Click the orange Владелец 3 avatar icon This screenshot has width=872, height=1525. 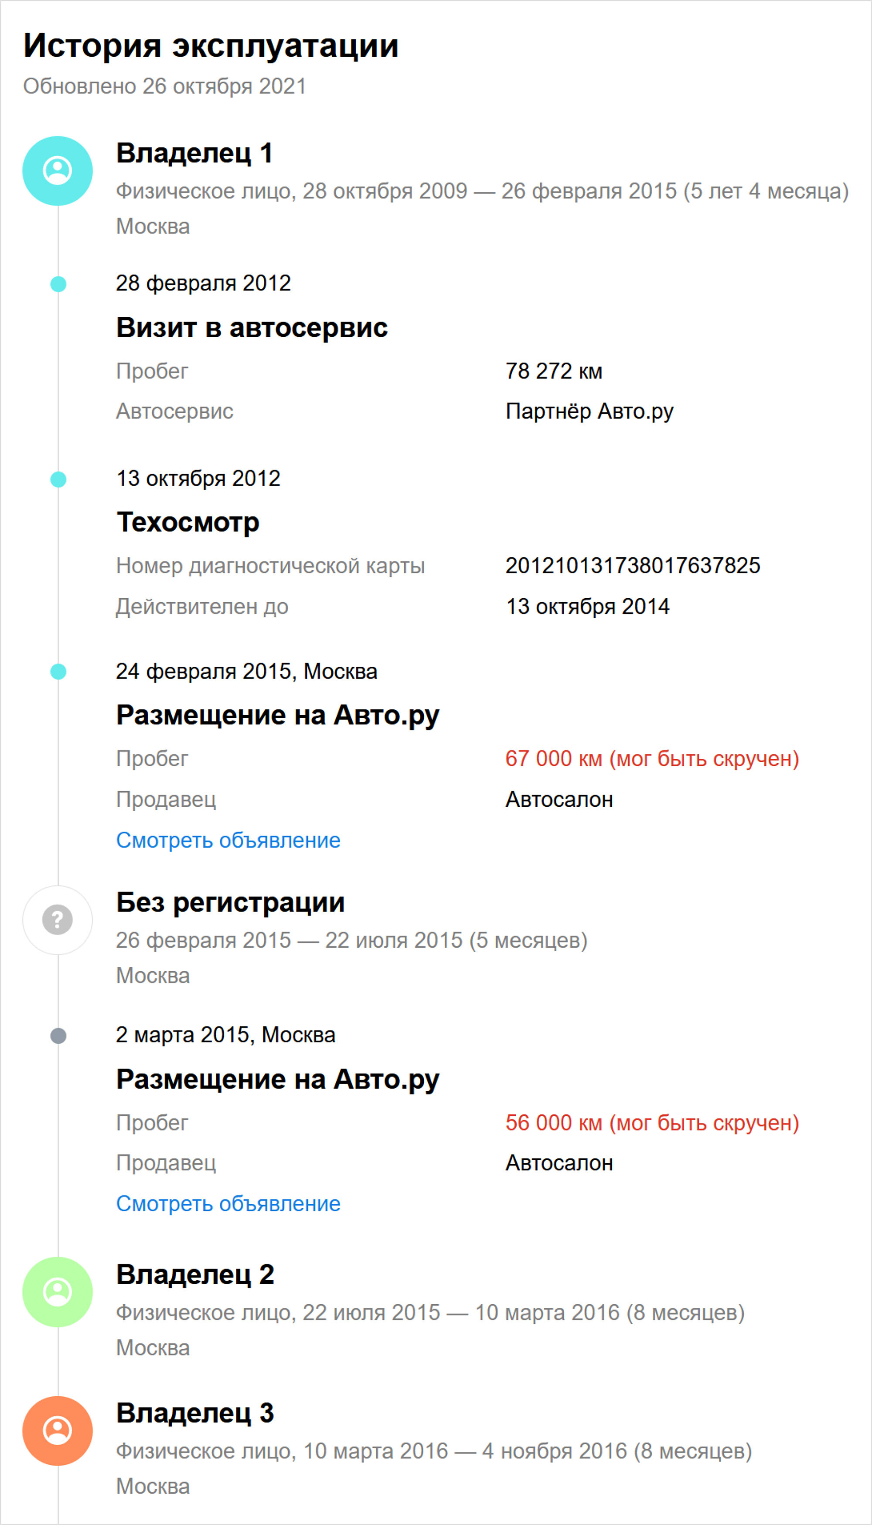[58, 1431]
